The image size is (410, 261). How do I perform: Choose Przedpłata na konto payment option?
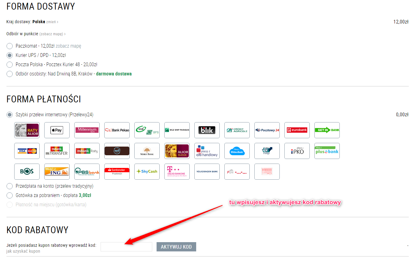click(x=10, y=186)
